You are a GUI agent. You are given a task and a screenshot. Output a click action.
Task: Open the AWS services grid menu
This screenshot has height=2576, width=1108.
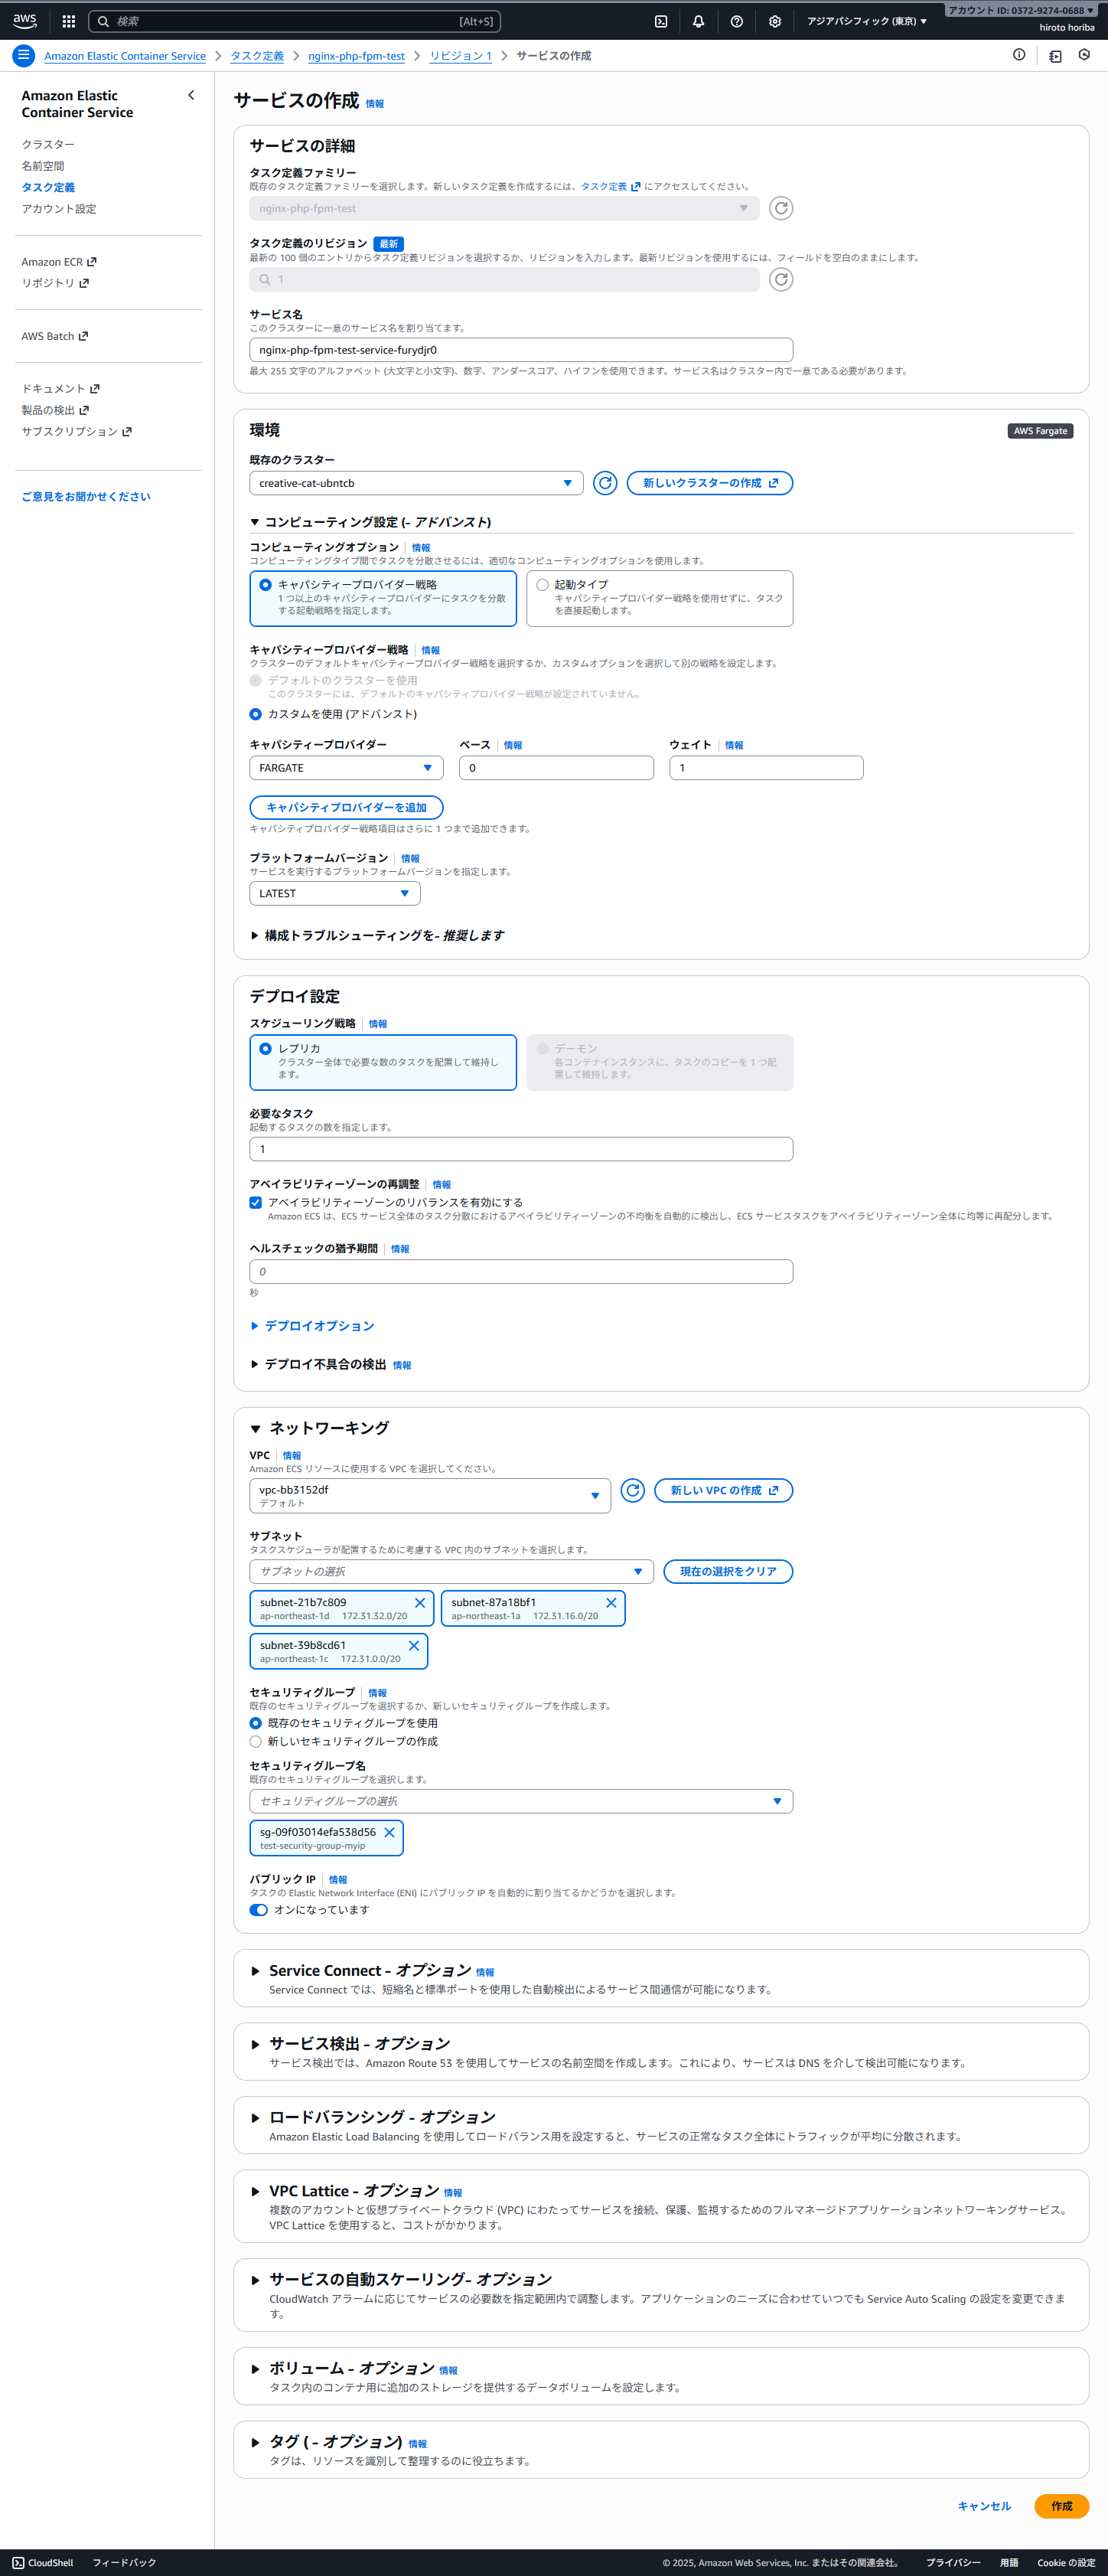tap(69, 21)
